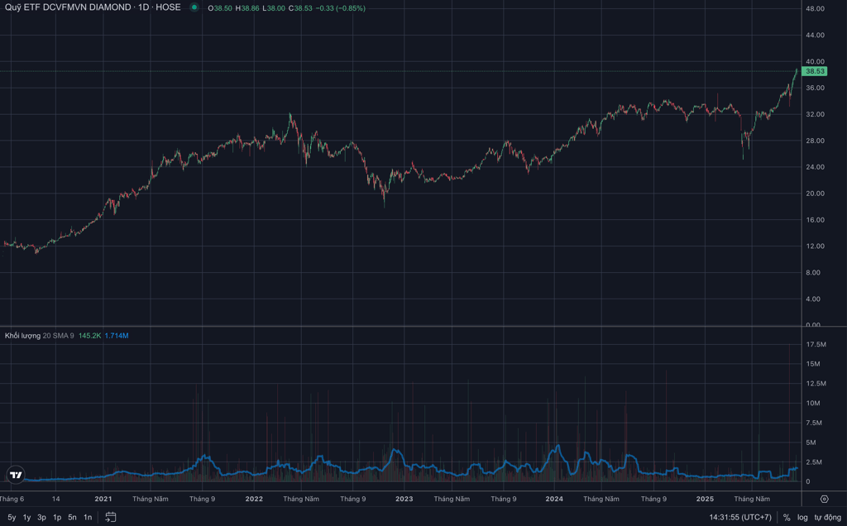Click the Quỹ ETF DCVFMVN DIAMOND symbol title

click(68, 7)
